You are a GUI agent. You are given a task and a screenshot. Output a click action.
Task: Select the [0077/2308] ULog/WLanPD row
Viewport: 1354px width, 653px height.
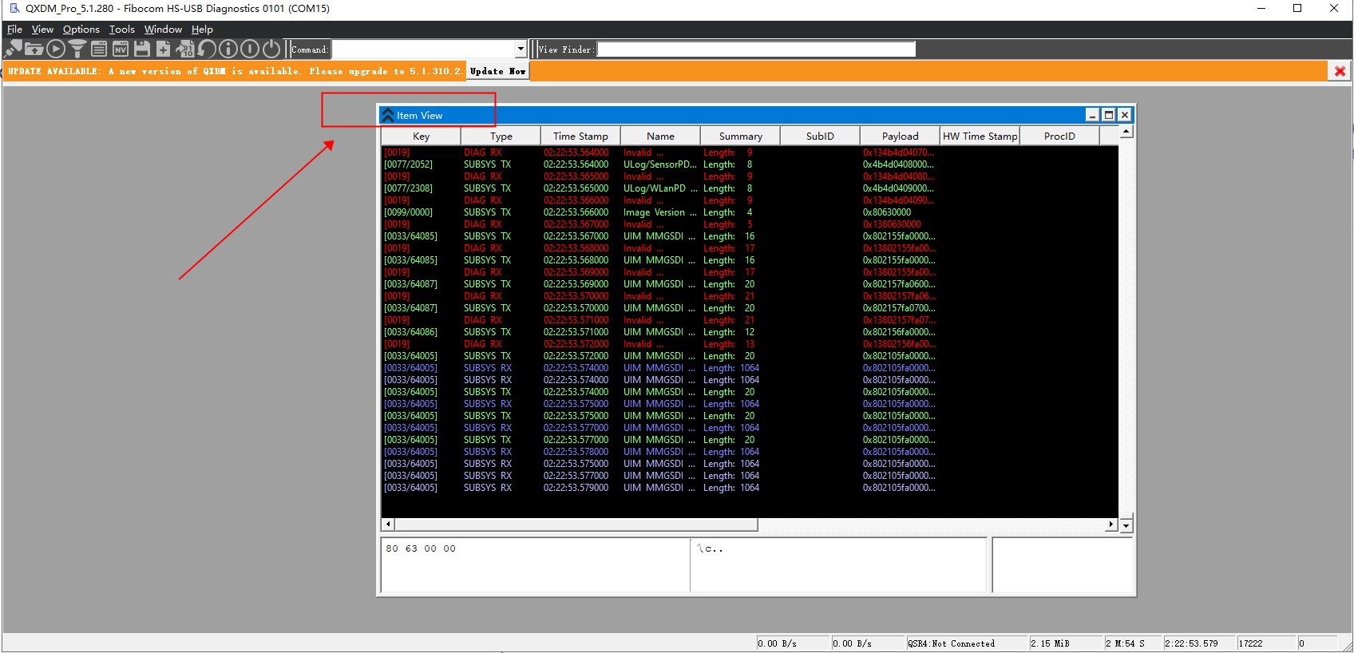pos(750,188)
